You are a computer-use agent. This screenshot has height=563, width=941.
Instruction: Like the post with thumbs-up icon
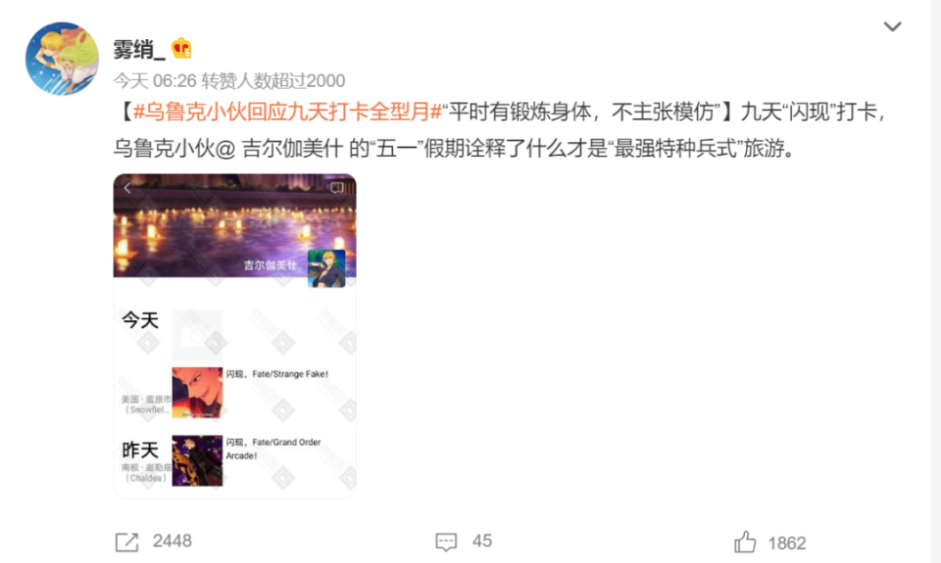point(745,542)
